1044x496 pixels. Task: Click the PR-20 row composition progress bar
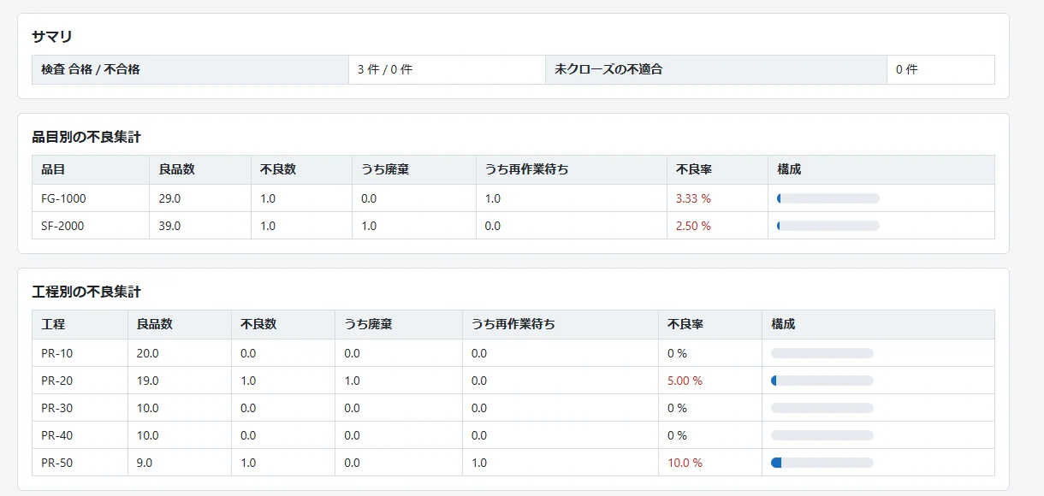coord(822,381)
